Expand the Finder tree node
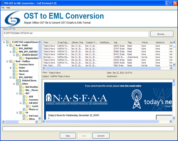Viewport: 178px width, 141px height. pyautogui.click(x=11, y=68)
